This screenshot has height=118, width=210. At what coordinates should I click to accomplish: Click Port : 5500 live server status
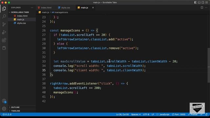click(x=178, y=114)
